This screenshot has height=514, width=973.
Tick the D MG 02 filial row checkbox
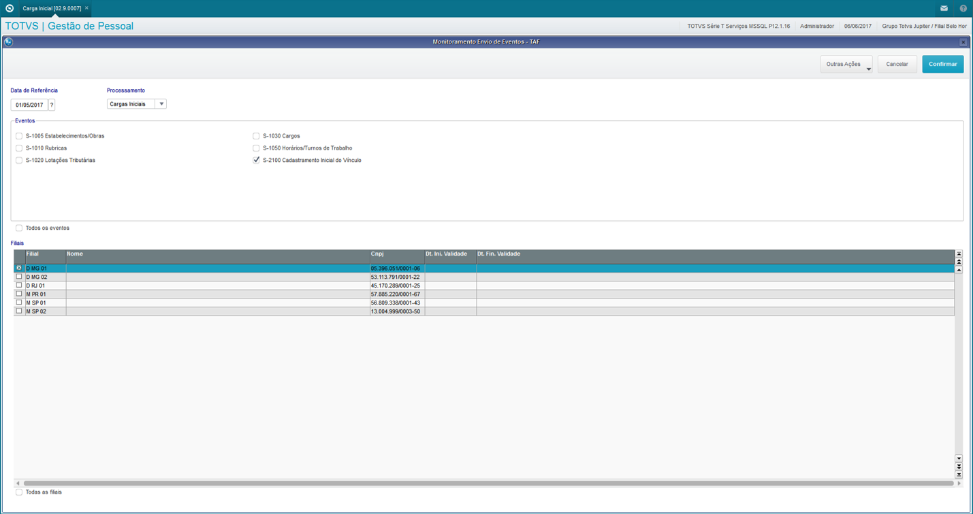[x=19, y=277]
